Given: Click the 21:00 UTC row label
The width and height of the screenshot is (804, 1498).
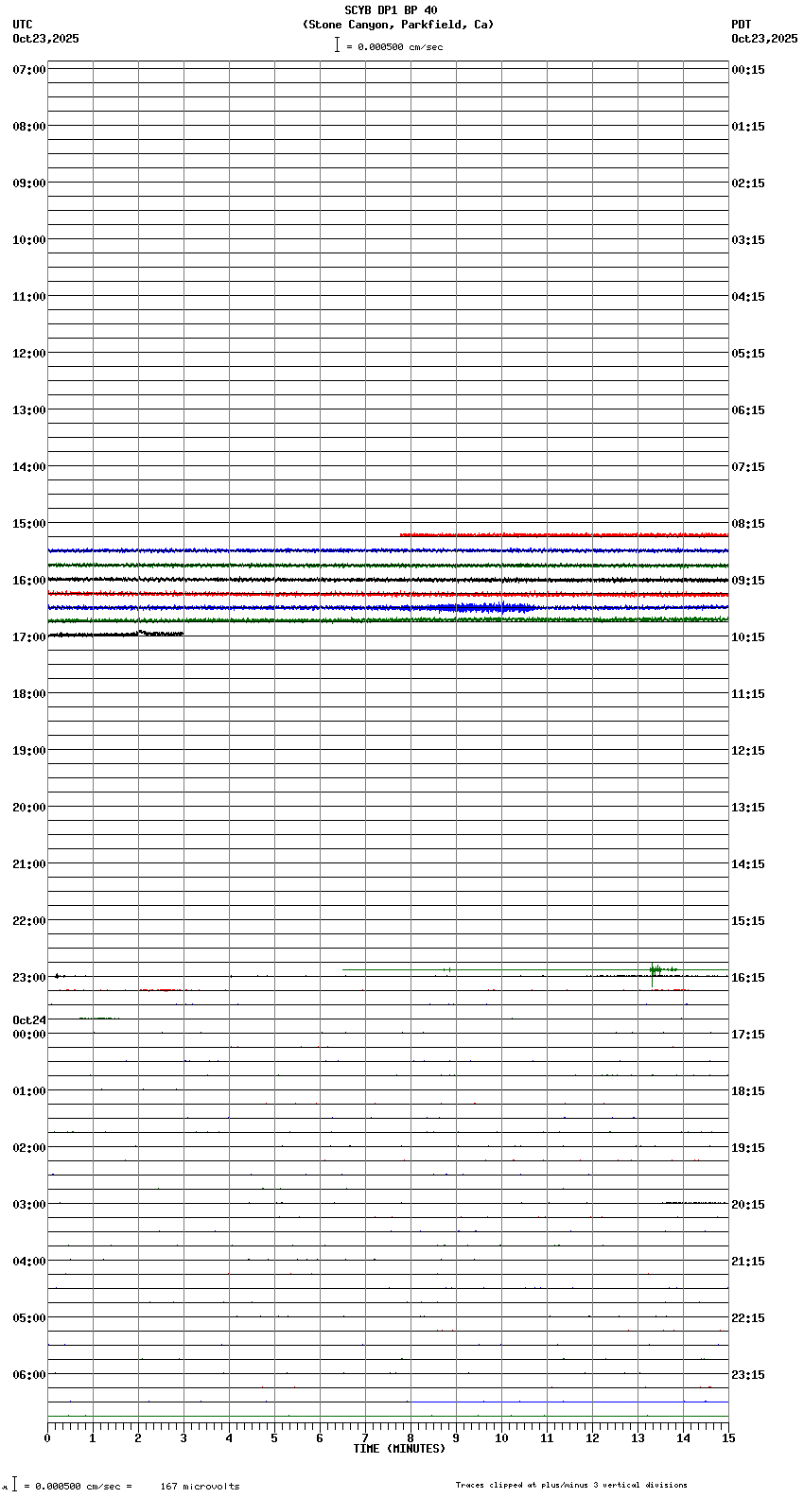Looking at the screenshot, I should tap(29, 864).
